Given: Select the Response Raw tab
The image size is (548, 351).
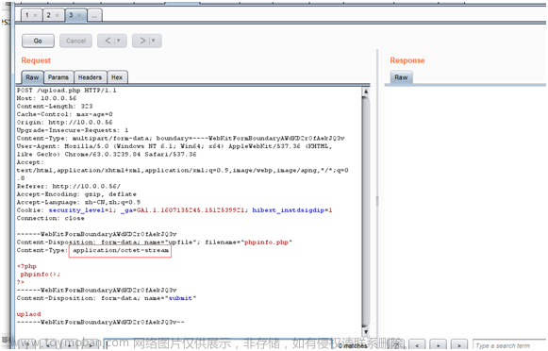Looking at the screenshot, I should click(401, 77).
